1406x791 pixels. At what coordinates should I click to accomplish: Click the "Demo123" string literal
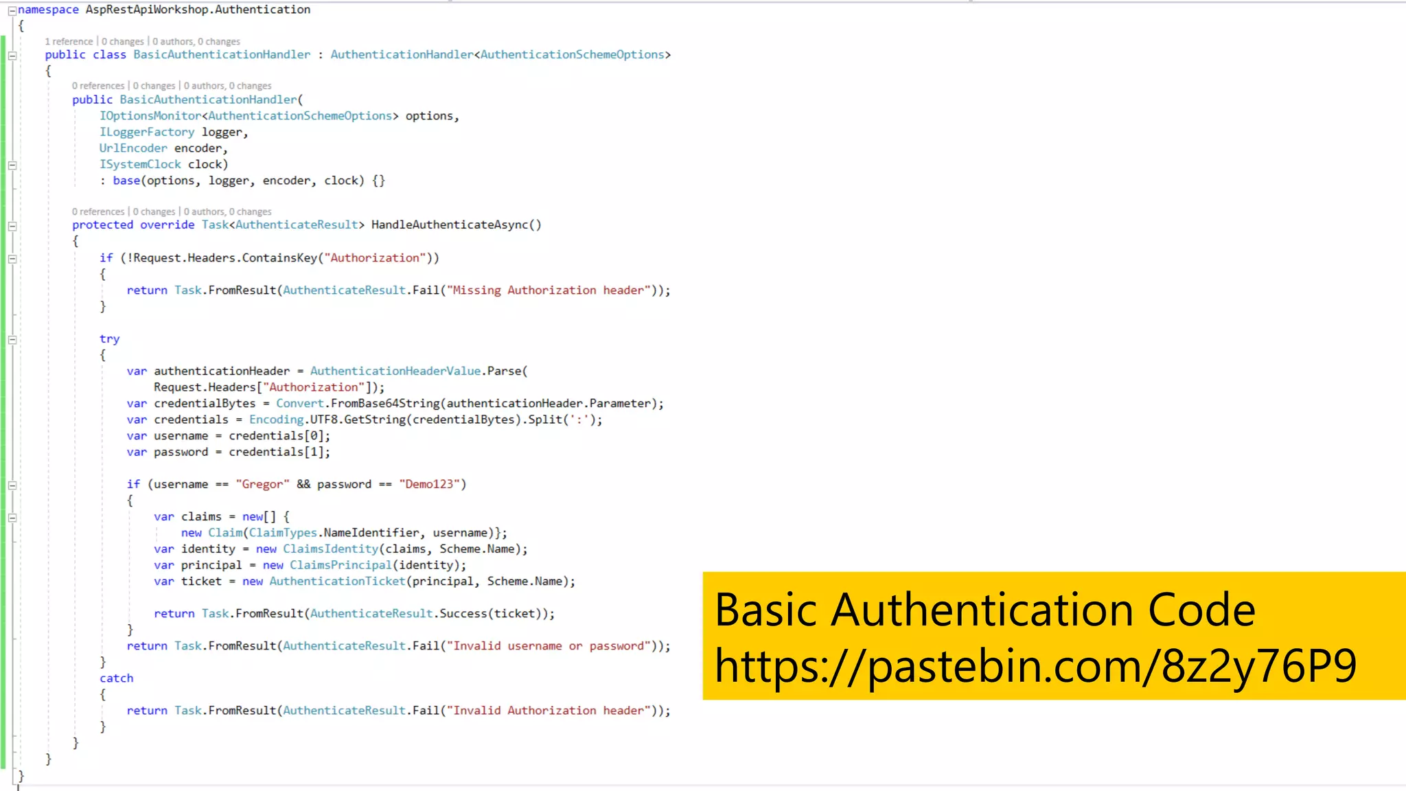(429, 485)
